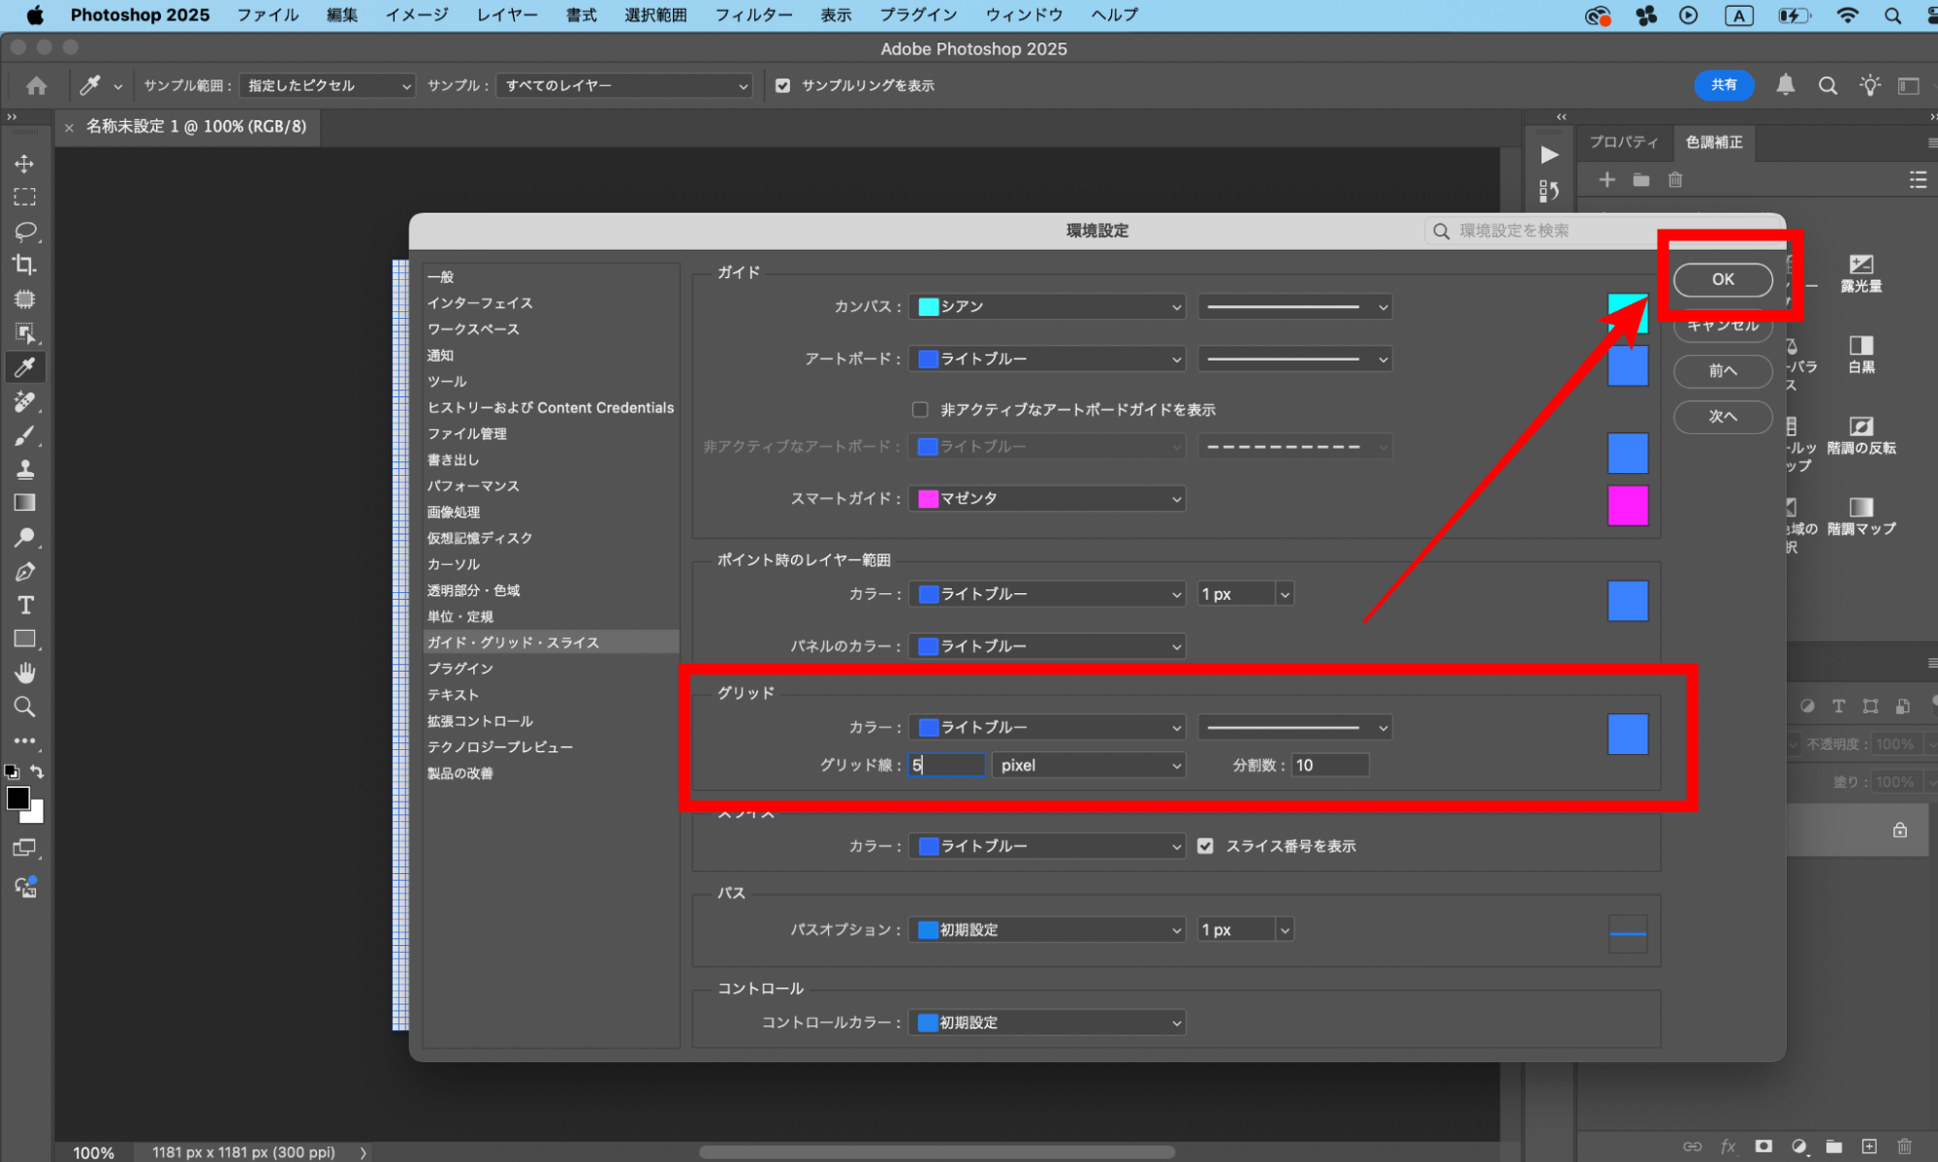Enable 非アクティブなアートボードガイドを表示 checkbox

pos(920,410)
